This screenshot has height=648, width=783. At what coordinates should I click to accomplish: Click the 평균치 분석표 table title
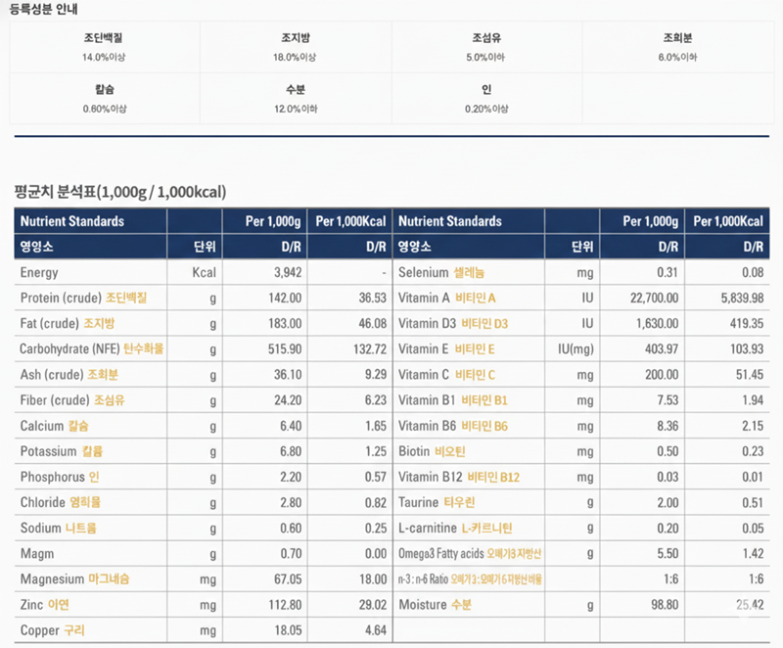click(121, 192)
